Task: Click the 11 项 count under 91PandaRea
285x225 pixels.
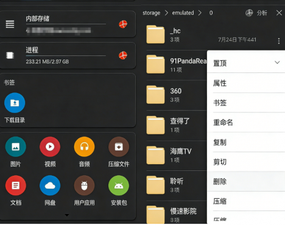Action: pos(176,70)
